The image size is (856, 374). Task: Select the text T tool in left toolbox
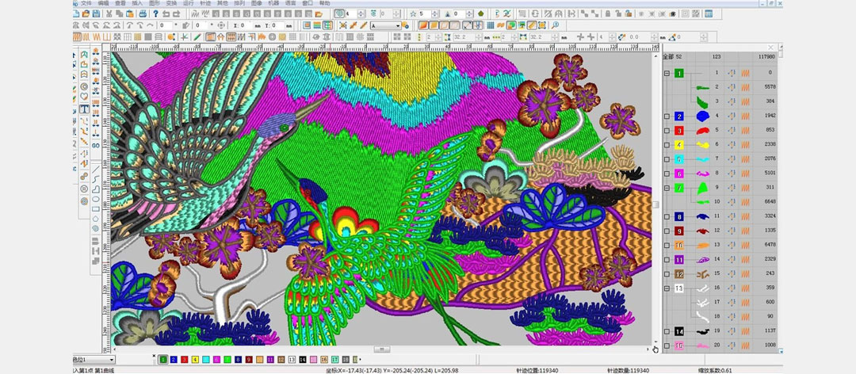[x=84, y=109]
